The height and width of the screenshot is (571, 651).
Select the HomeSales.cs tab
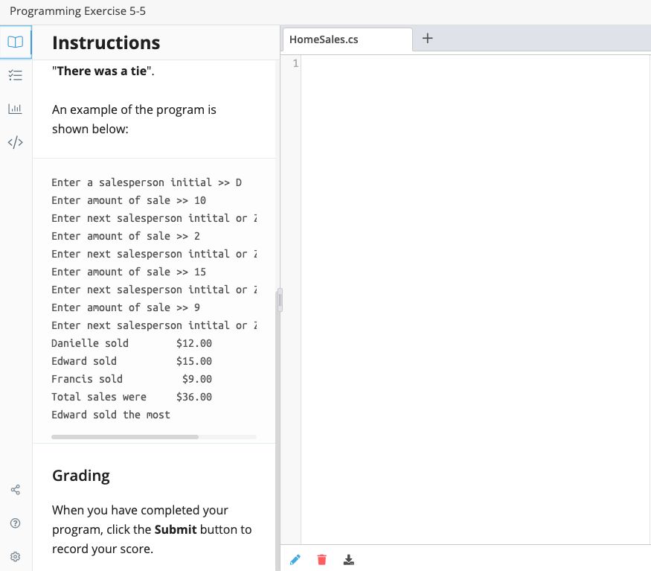[347, 39]
